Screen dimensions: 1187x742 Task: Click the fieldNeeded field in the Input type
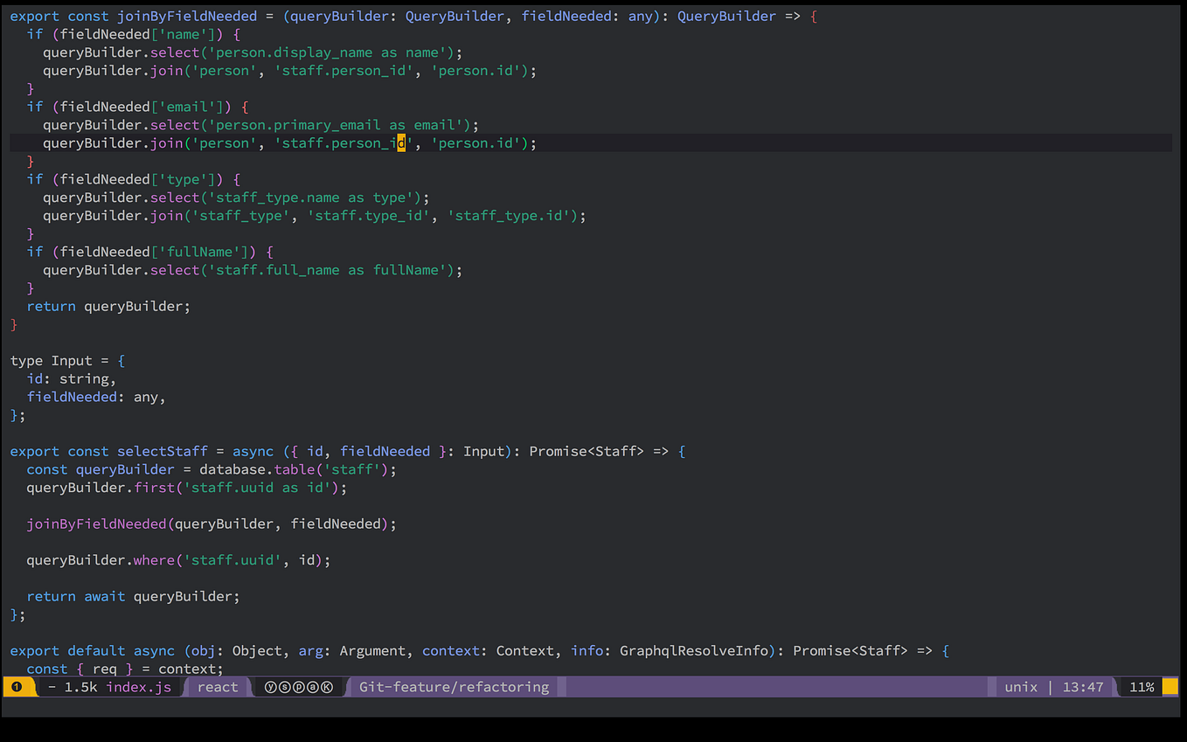click(72, 397)
